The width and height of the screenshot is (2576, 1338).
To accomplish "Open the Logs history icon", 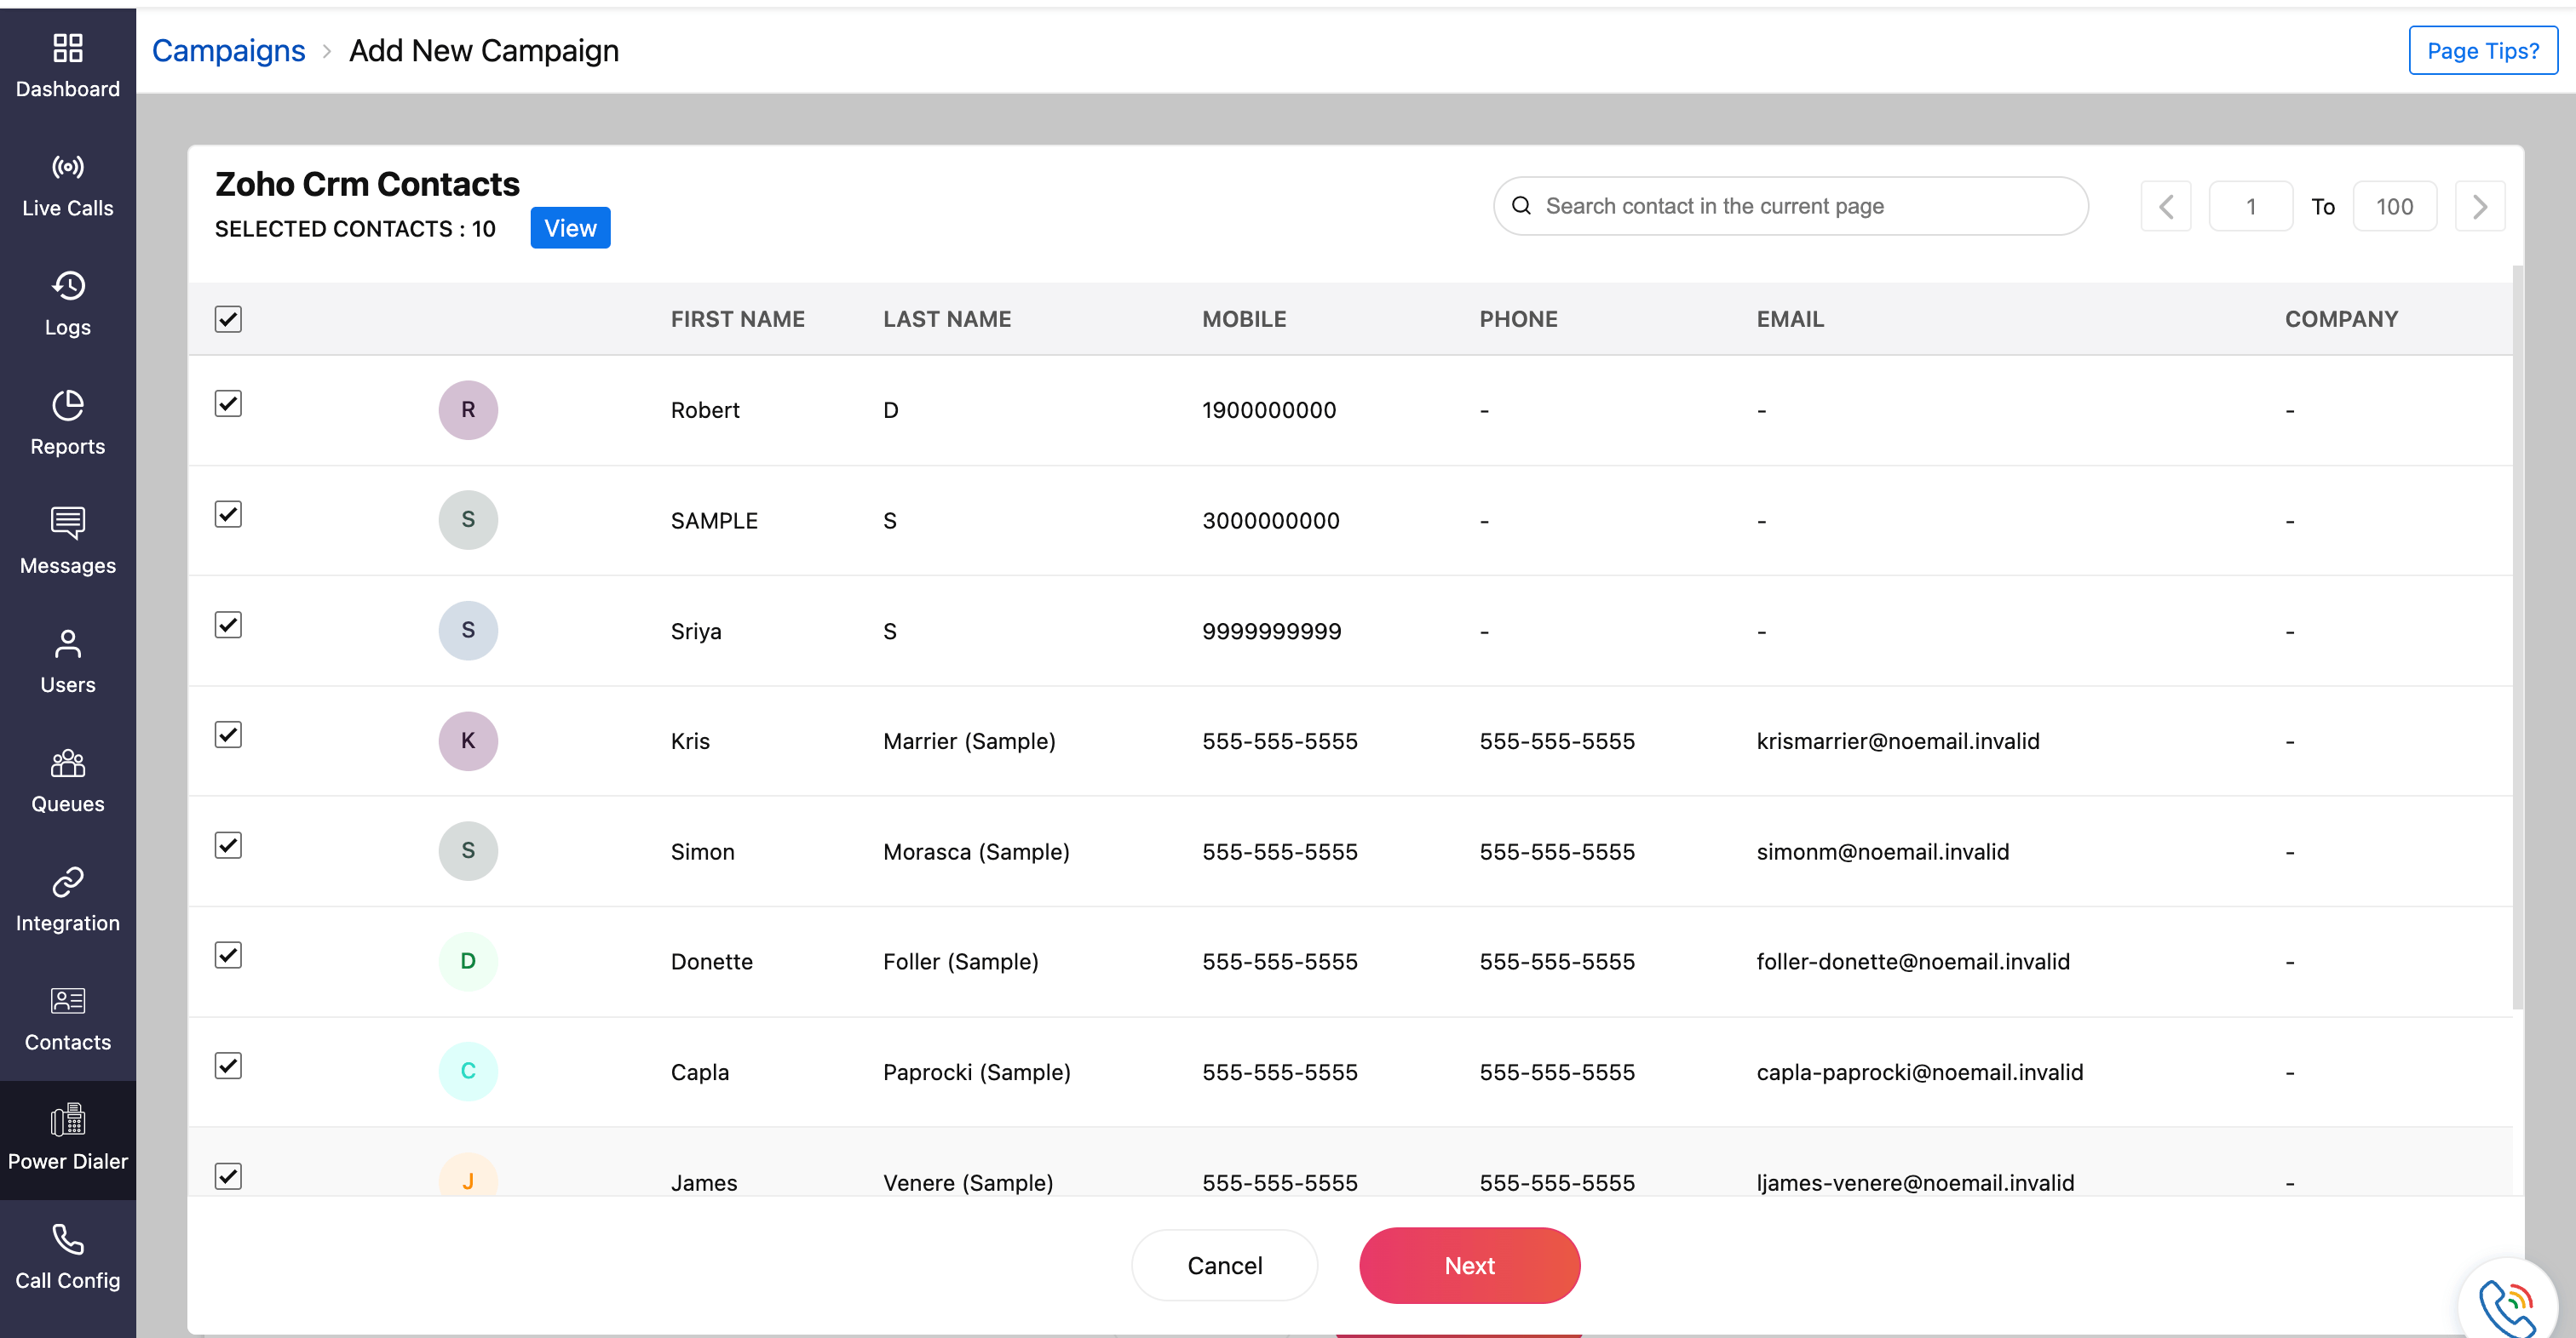I will [x=67, y=287].
